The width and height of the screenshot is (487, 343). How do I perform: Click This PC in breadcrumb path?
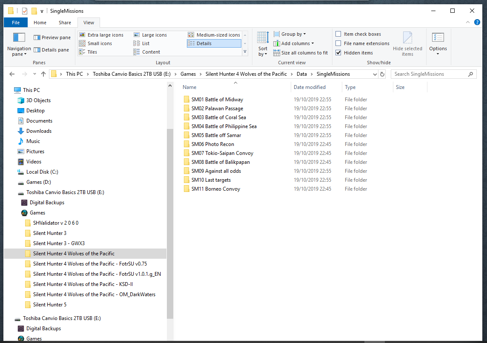(x=74, y=74)
